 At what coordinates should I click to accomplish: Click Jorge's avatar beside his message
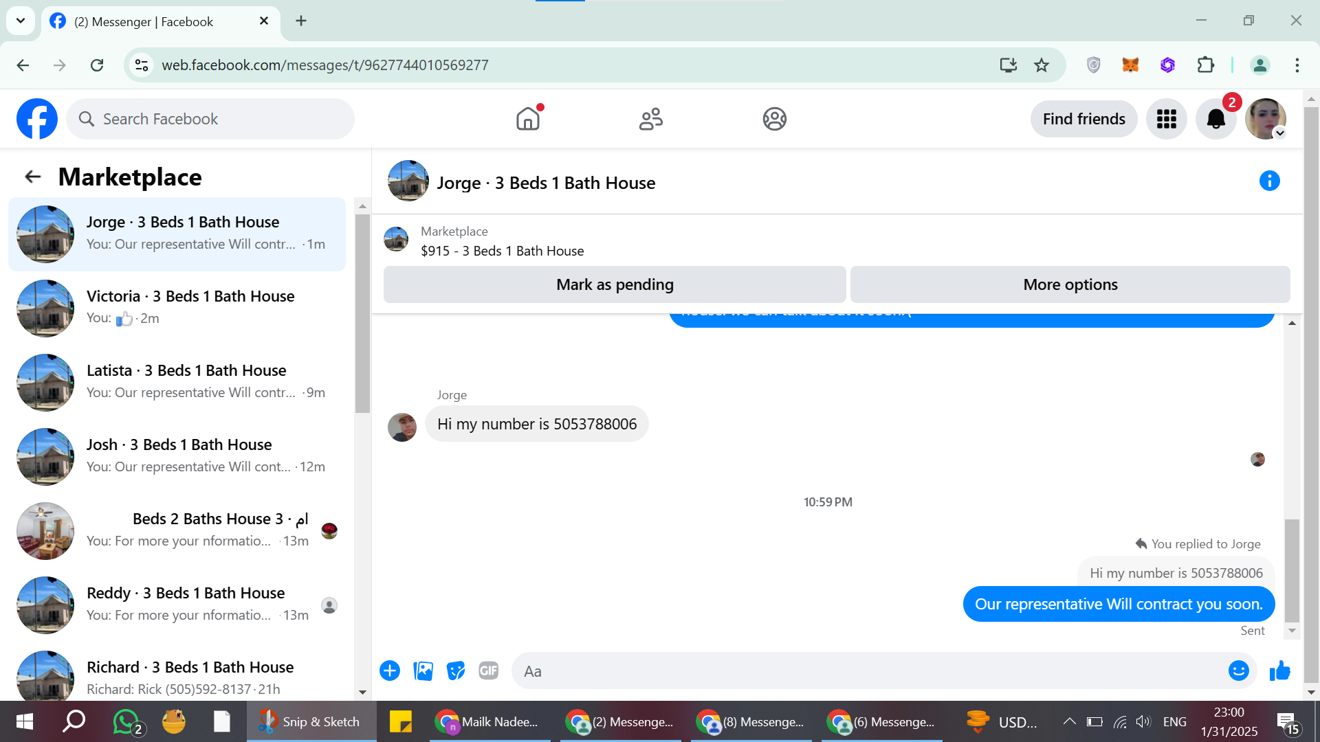tap(402, 427)
